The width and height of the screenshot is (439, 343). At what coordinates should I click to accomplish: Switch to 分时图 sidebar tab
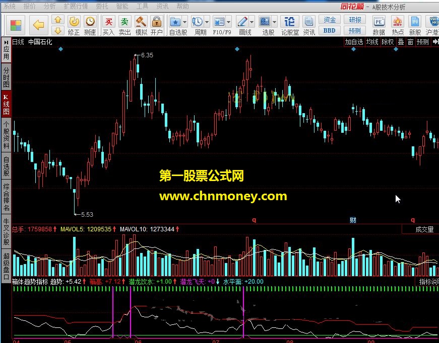pos(6,77)
